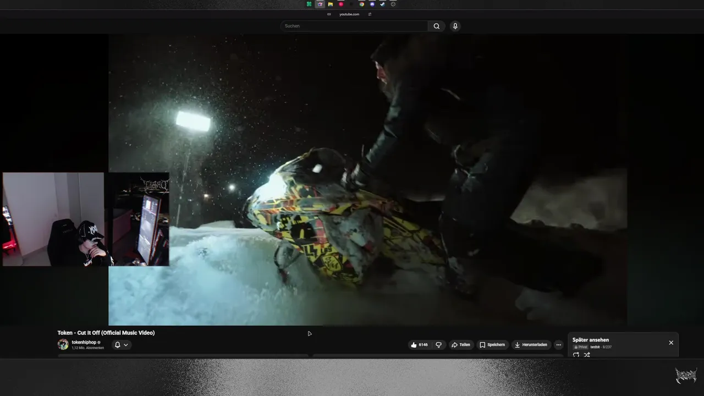Click the 'Privat' playlist badge
Viewport: 704px width, 396px height.
[x=581, y=347]
